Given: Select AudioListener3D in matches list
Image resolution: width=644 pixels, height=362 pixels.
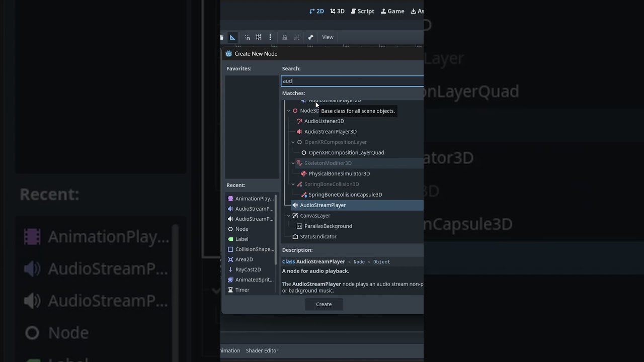Looking at the screenshot, I should tap(324, 121).
